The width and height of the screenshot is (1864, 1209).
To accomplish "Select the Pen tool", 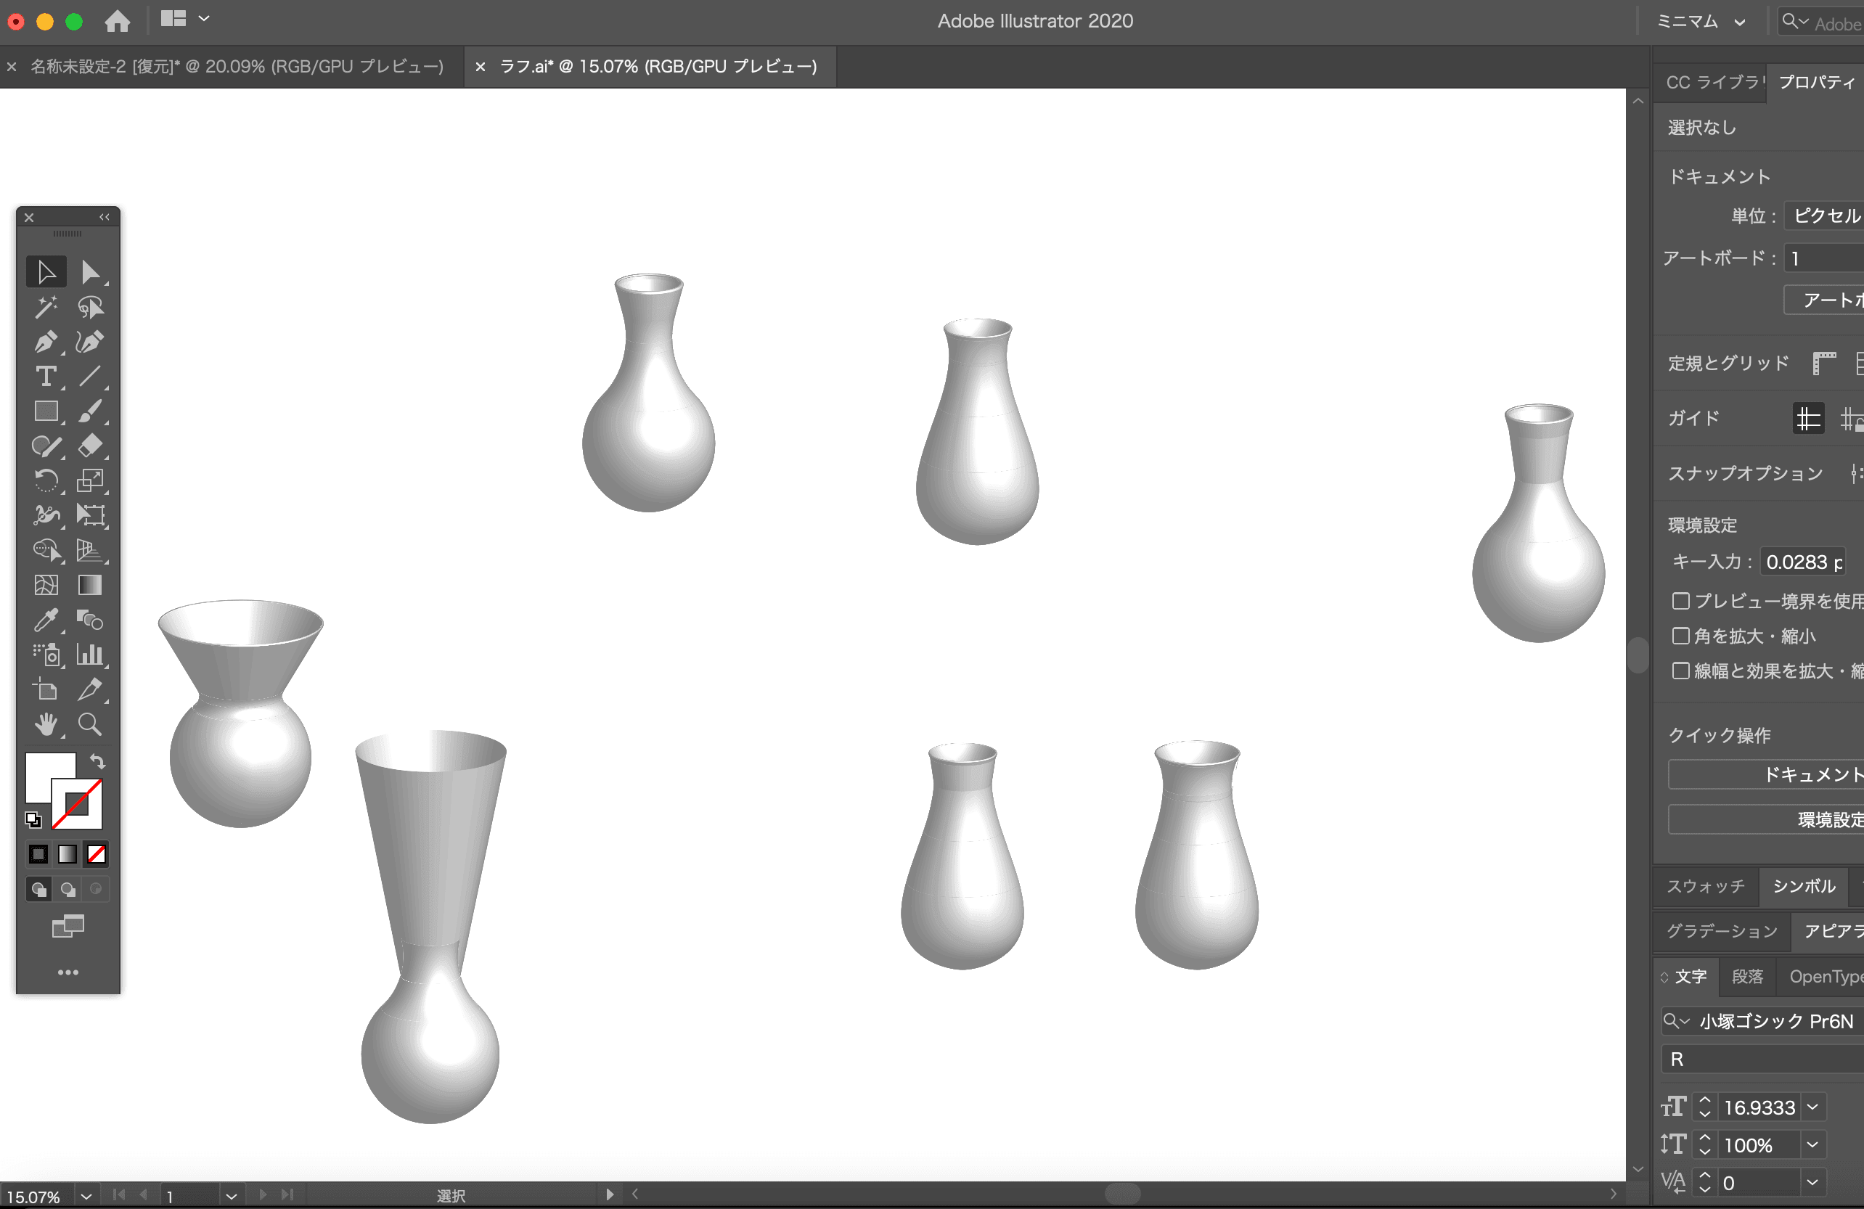I will tap(46, 341).
